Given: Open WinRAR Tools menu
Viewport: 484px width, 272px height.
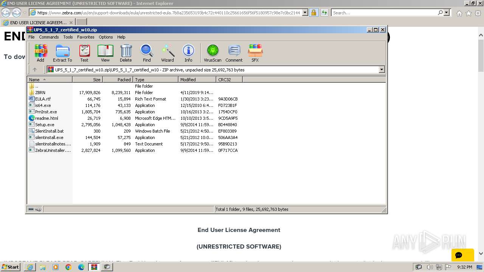Looking at the screenshot, I should (x=68, y=37).
